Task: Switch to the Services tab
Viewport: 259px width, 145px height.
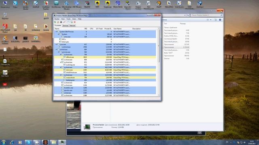Action: tap(66, 26)
